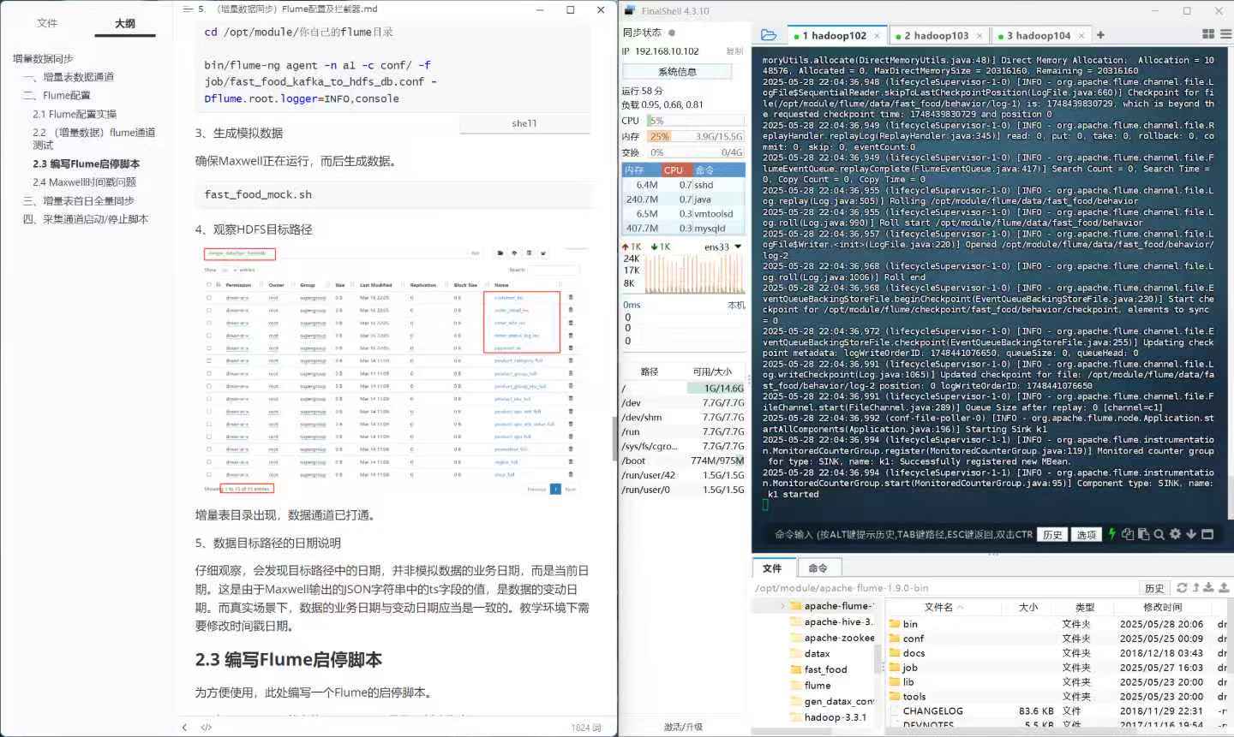Click the copy icon in terminal command bar

(1128, 534)
